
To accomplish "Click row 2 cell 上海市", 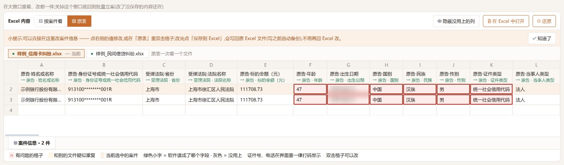I will click(164, 89).
